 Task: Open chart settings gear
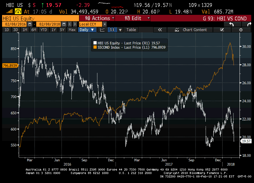241,30
